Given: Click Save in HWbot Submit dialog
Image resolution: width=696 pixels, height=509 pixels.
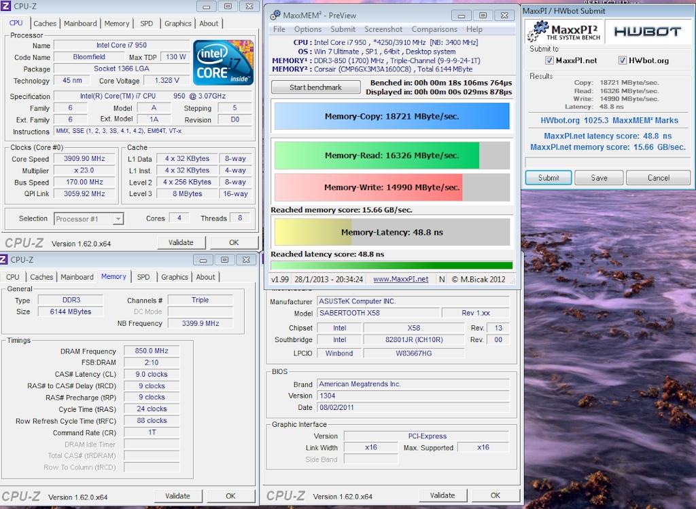Looking at the screenshot, I should coord(599,178).
